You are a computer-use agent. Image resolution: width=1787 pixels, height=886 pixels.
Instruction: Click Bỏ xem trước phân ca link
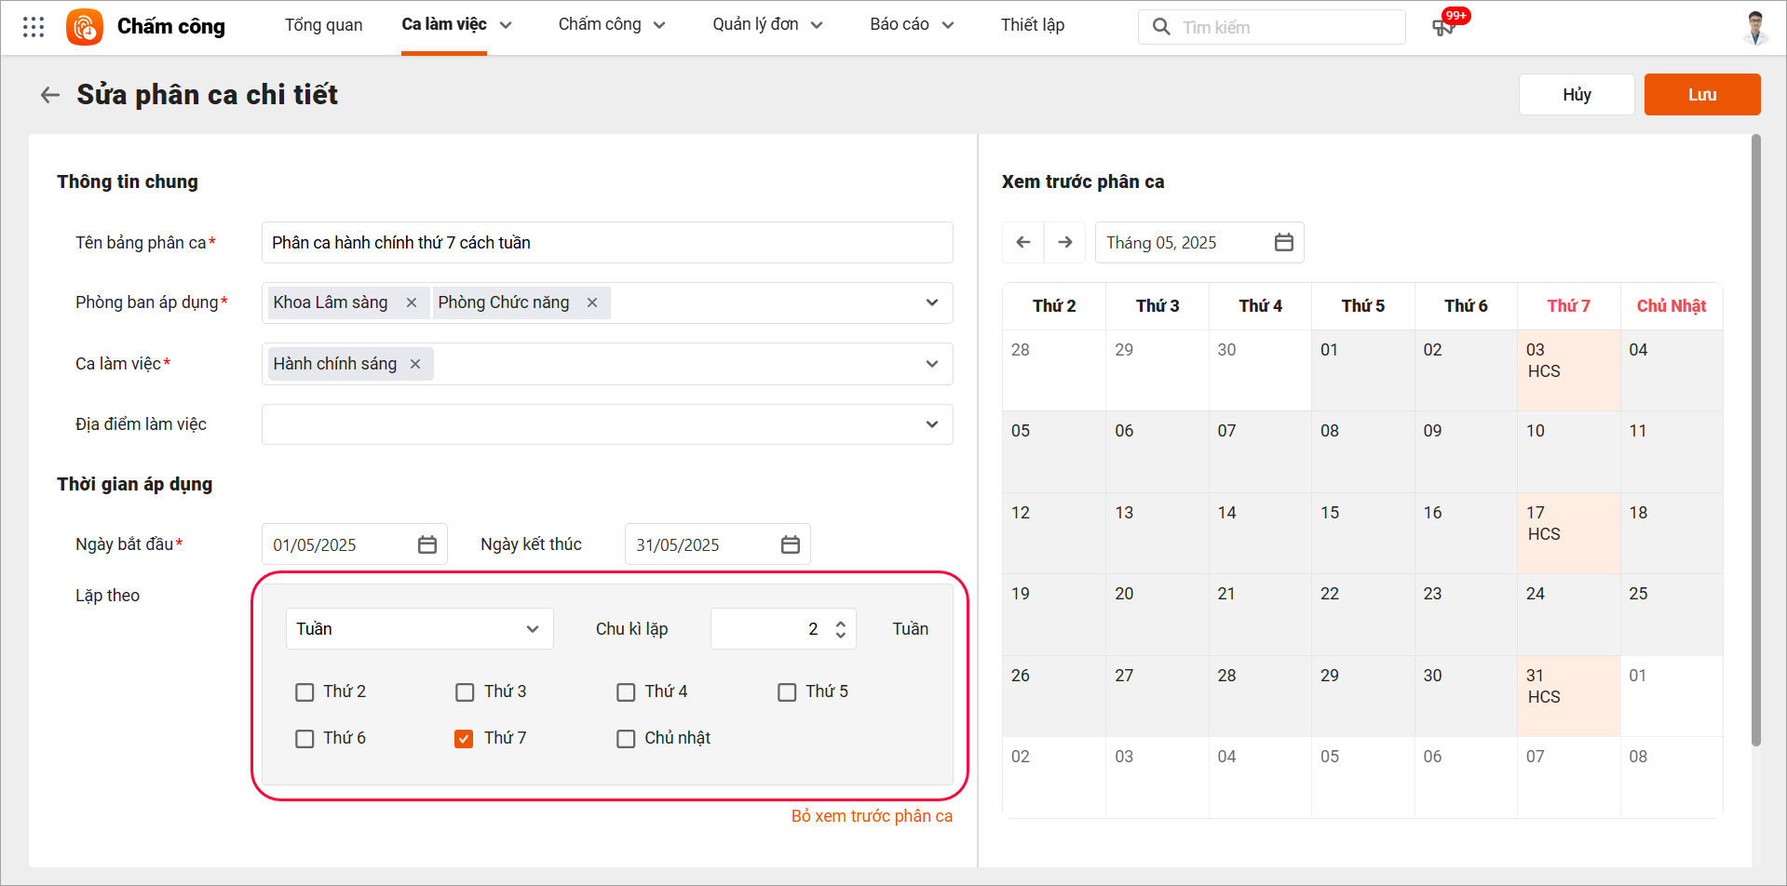(x=872, y=816)
